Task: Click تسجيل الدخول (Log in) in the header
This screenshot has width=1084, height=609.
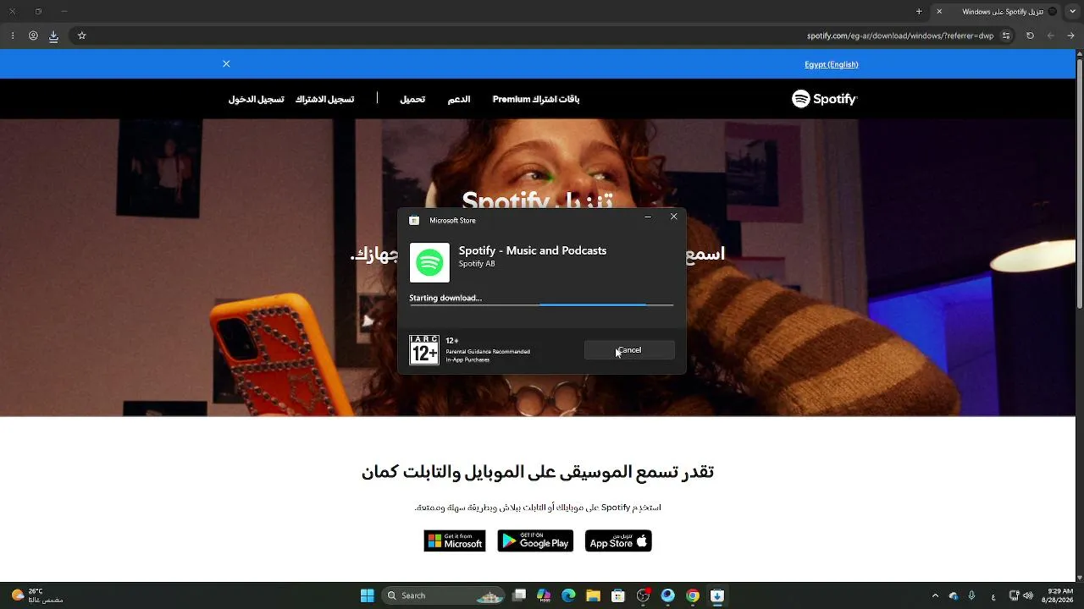Action: (256, 99)
